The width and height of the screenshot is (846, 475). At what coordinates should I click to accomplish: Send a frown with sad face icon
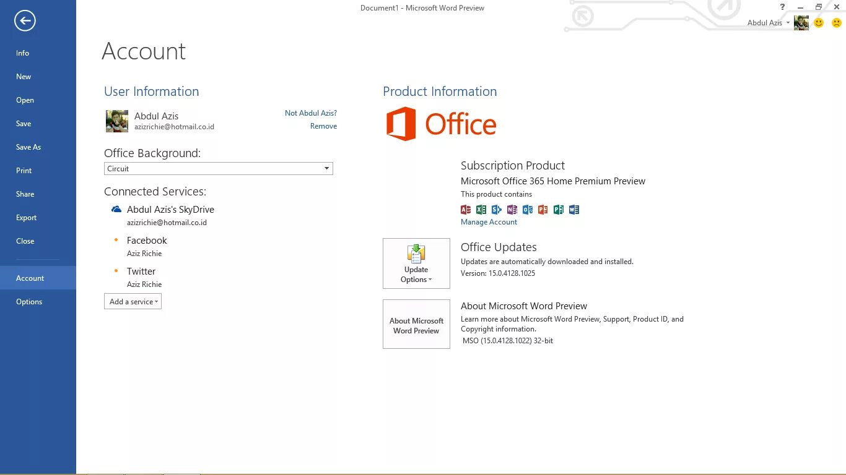click(837, 23)
